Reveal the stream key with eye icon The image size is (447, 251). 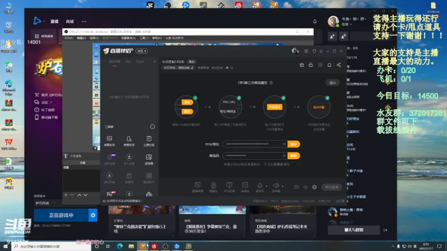284,156
